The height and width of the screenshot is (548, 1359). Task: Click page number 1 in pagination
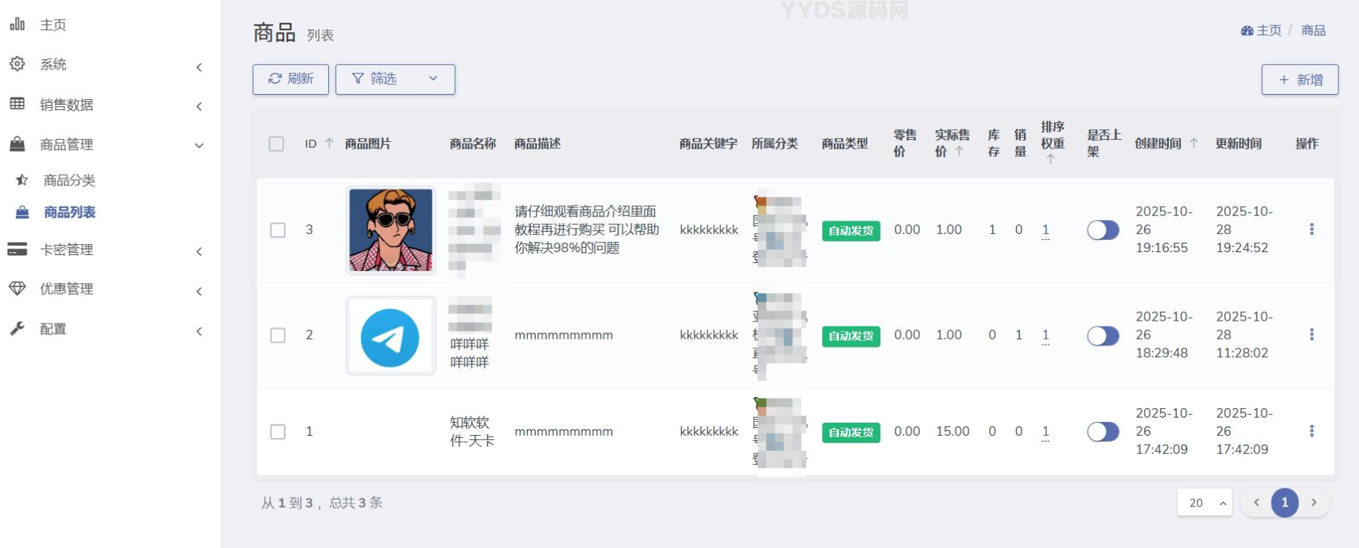click(1285, 502)
